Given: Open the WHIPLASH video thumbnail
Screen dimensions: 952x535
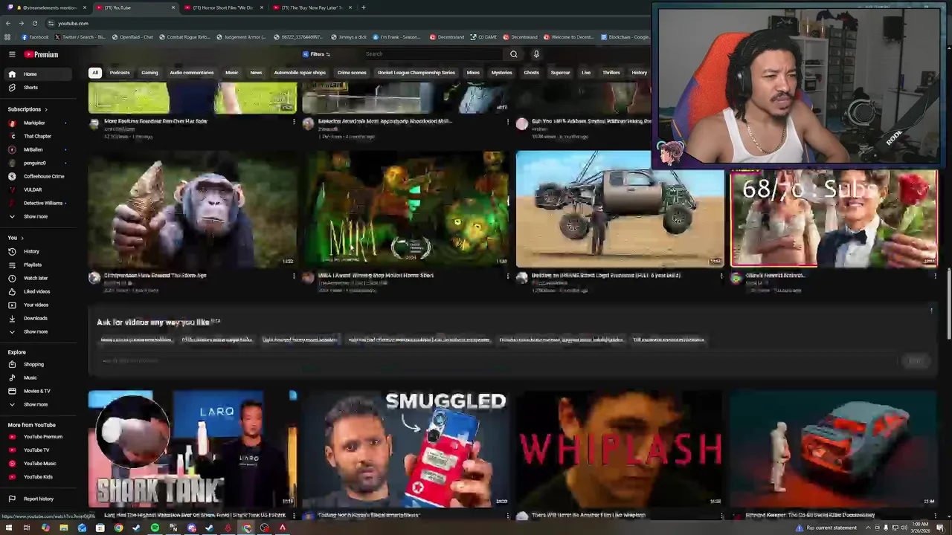Looking at the screenshot, I should [x=620, y=449].
